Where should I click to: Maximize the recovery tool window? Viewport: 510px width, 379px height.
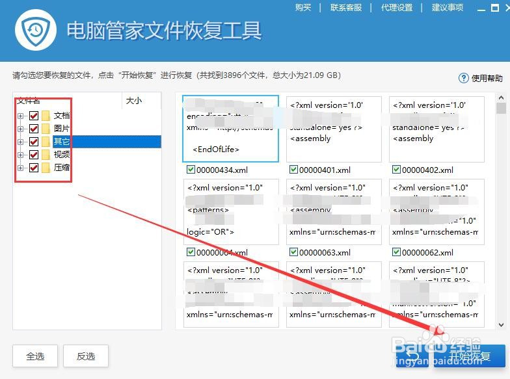[x=494, y=8]
